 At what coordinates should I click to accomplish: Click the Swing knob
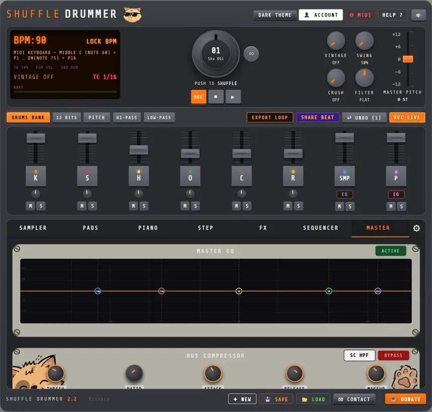click(364, 41)
